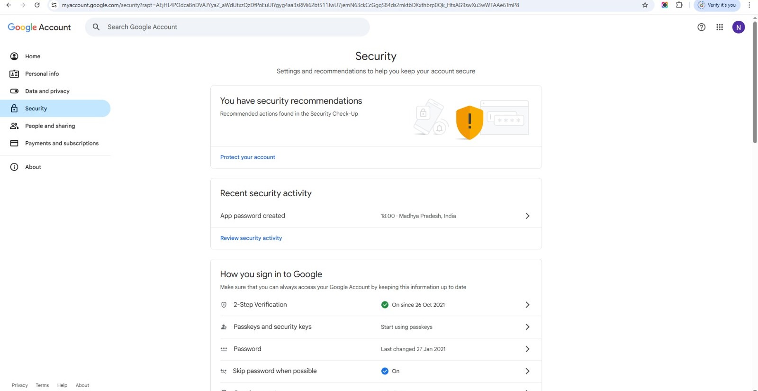Open the Password setting row
Image resolution: width=758 pixels, height=391 pixels.
(x=376, y=349)
